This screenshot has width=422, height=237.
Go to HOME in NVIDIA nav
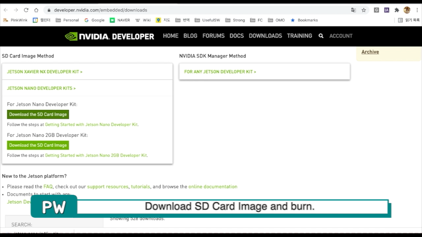point(170,36)
